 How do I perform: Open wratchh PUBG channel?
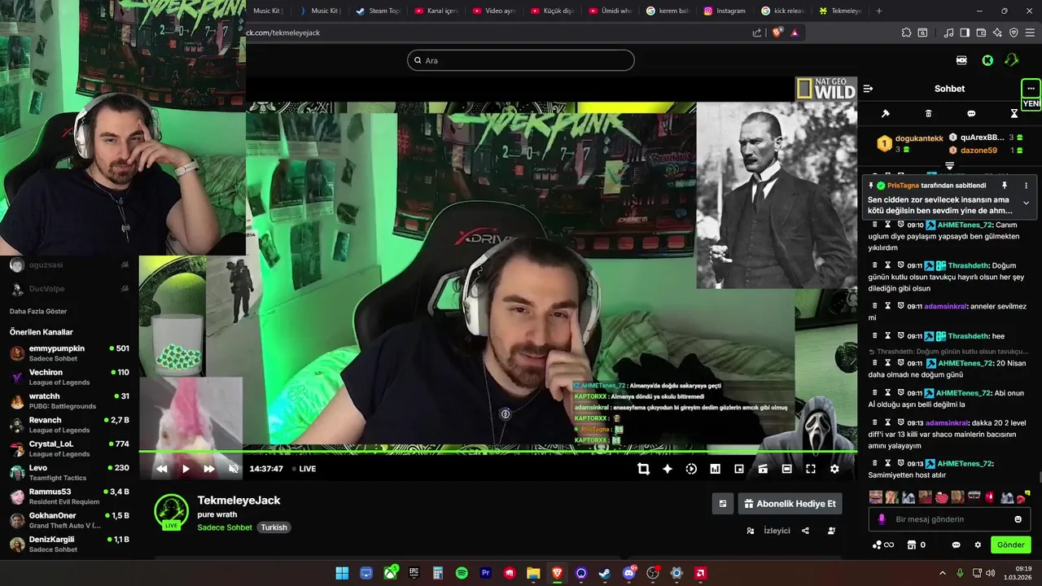[x=69, y=400]
